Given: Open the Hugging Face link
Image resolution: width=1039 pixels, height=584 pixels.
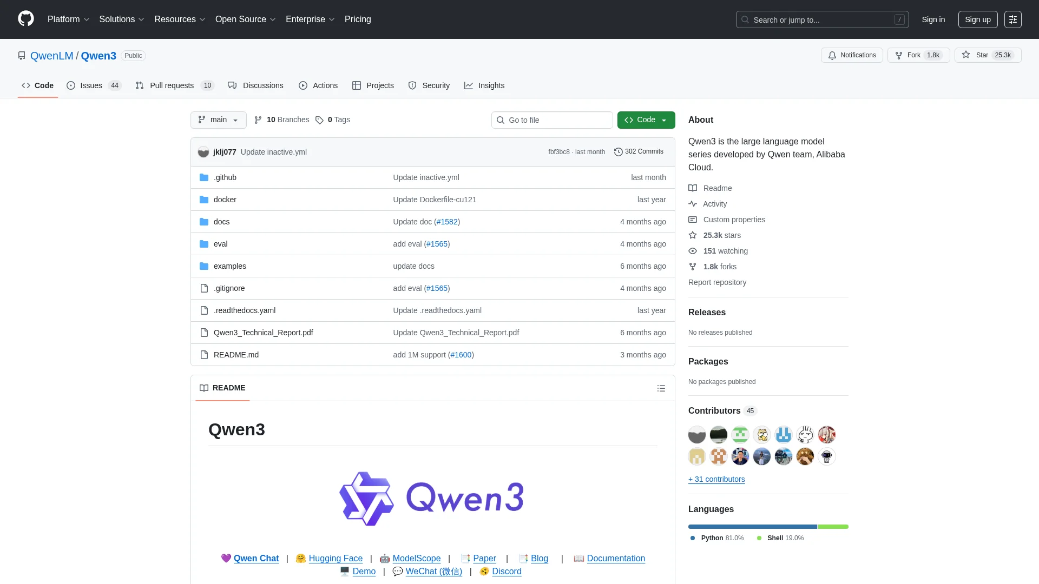Looking at the screenshot, I should (x=335, y=558).
